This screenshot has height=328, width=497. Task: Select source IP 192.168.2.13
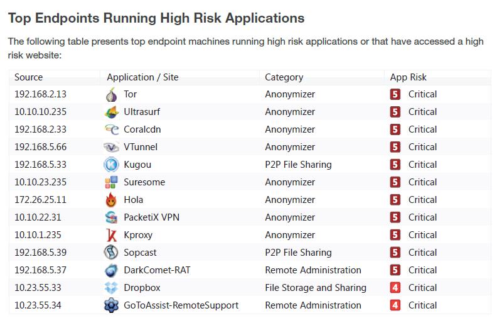pyautogui.click(x=40, y=95)
